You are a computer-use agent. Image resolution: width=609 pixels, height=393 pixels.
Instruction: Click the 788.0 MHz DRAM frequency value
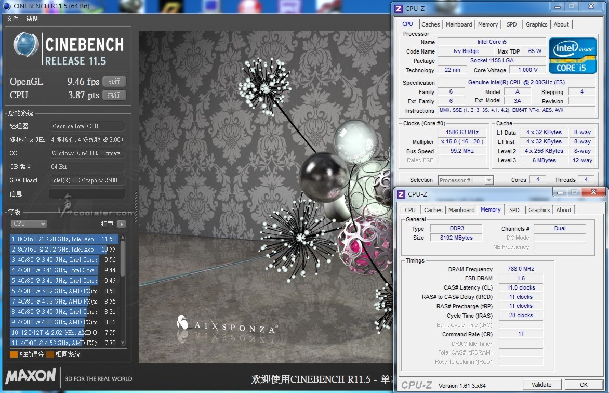[521, 269]
